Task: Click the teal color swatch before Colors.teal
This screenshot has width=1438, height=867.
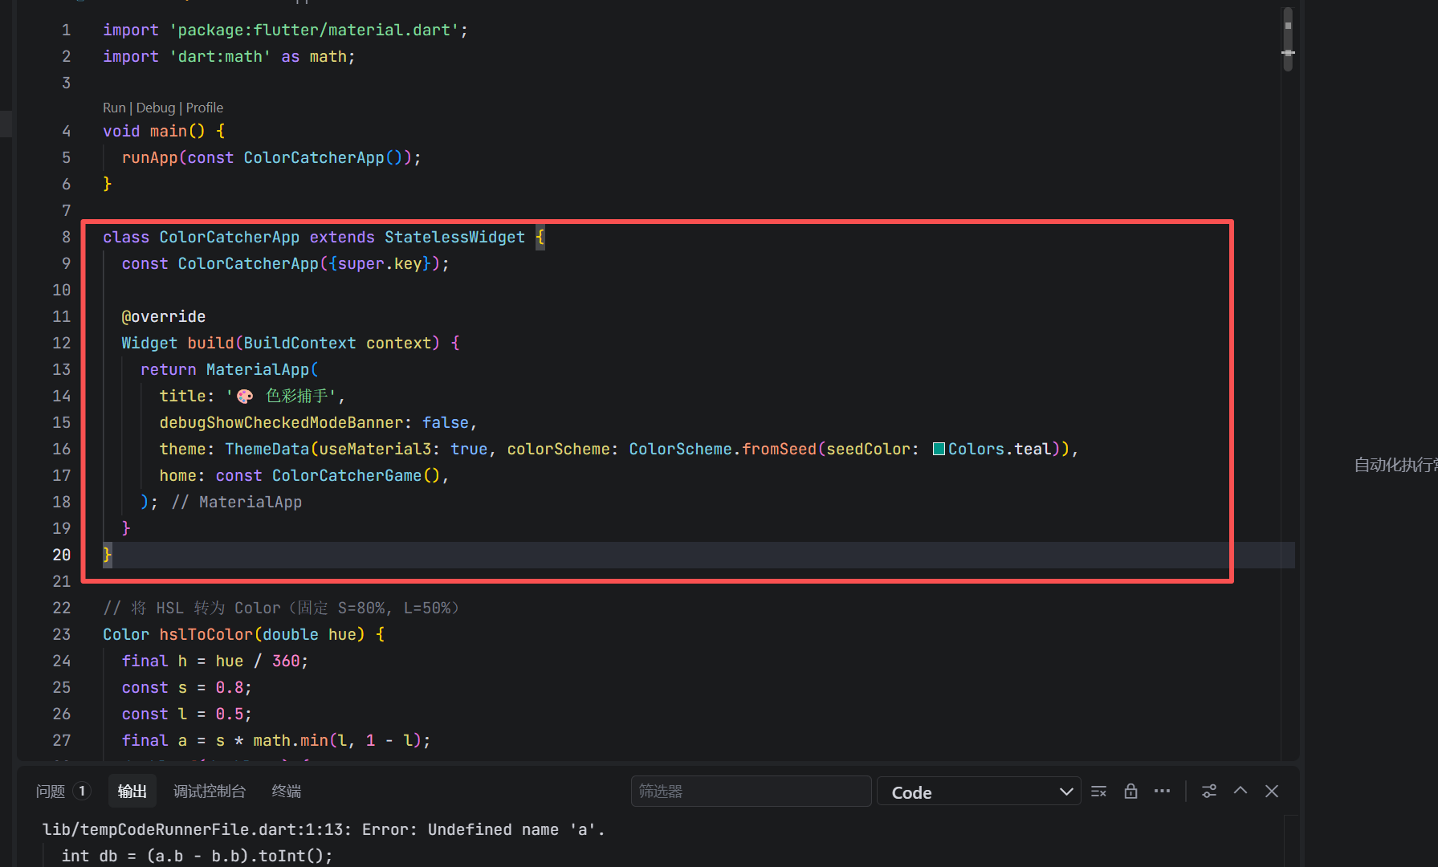Action: tap(939, 449)
